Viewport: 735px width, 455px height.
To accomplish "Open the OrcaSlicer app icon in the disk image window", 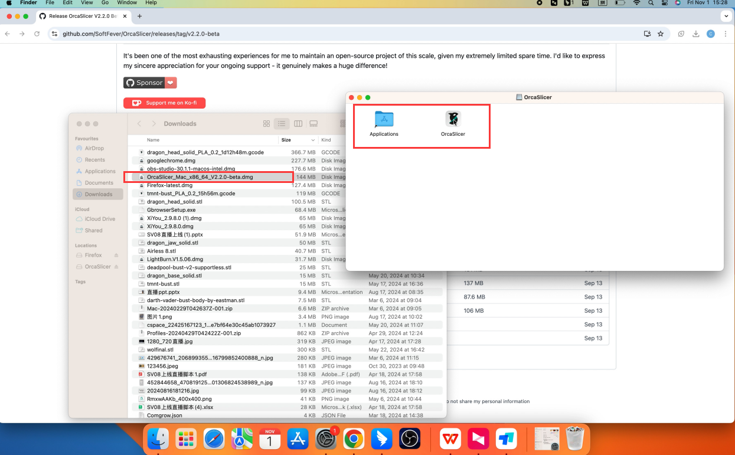I will click(x=453, y=119).
